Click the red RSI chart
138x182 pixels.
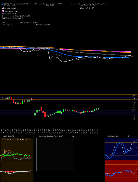(121, 171)
